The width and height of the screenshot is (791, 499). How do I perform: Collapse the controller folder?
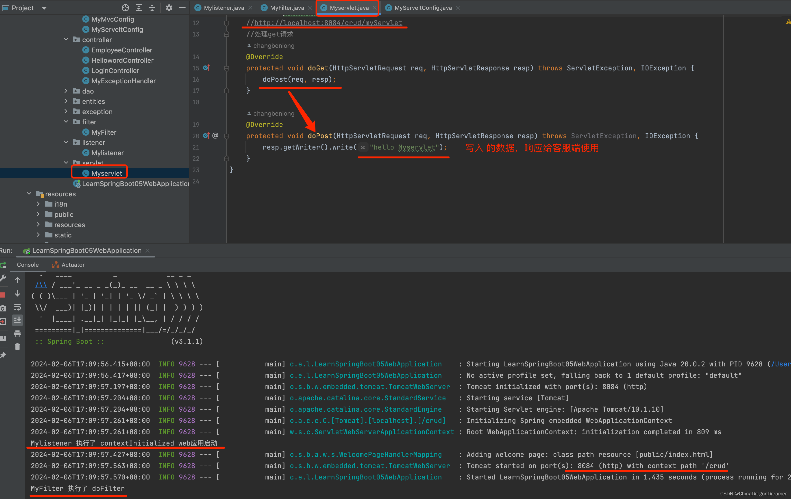66,39
